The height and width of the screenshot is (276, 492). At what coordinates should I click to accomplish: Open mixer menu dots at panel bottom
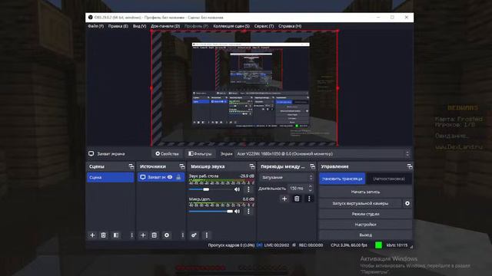(207, 235)
